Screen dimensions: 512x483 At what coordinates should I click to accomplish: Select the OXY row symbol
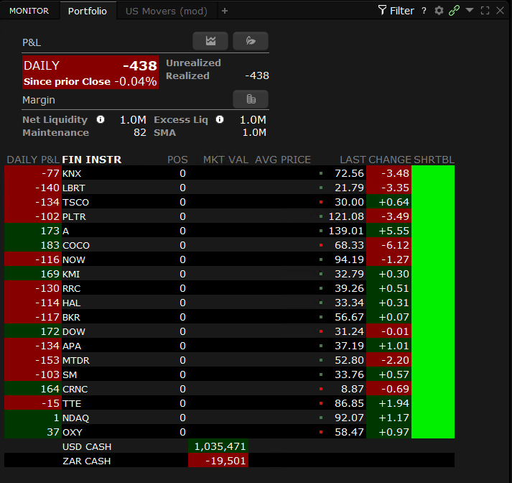coord(73,433)
